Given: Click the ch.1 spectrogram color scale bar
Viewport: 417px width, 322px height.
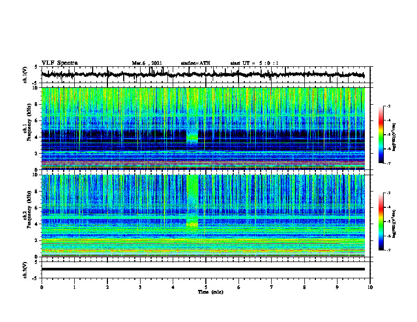Looking at the screenshot, I should click(x=381, y=135).
